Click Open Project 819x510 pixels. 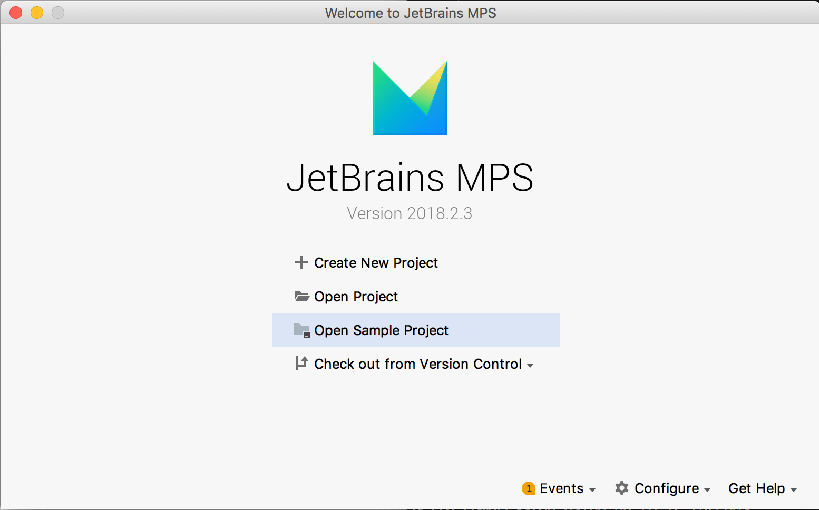coord(356,296)
